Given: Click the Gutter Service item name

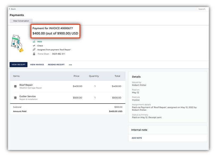Looking at the screenshot, I should pyautogui.click(x=28, y=96).
